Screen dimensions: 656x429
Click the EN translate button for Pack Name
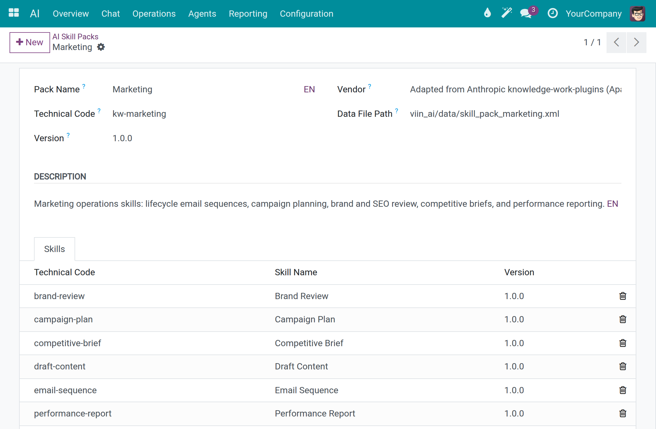pos(309,89)
